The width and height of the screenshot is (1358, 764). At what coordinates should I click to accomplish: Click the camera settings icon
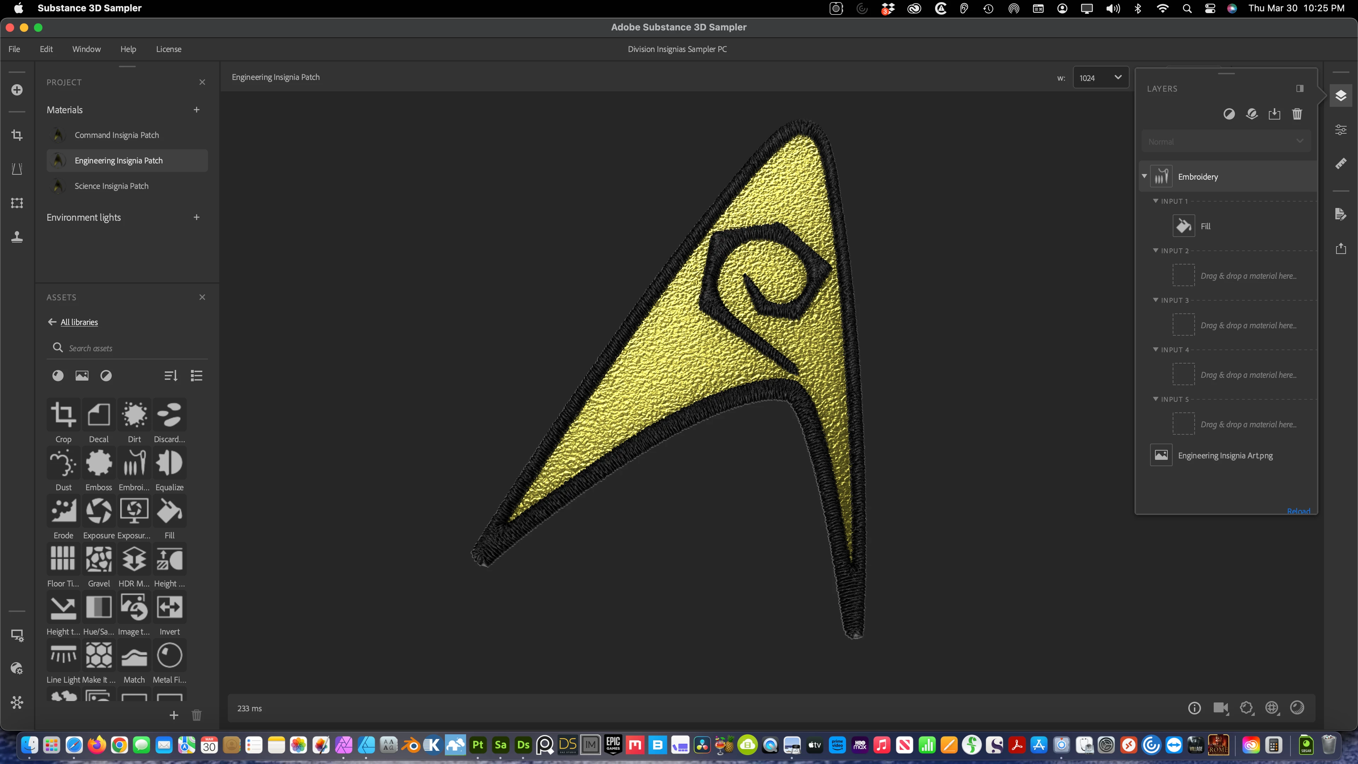point(1220,708)
